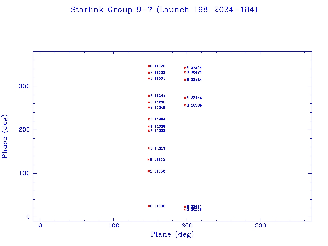The width and height of the screenshot is (328, 246).
Task: Select the 'S 11354' satellite label
Action: click(158, 96)
